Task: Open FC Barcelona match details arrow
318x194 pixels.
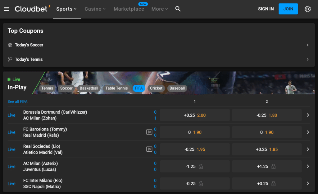Action: [x=308, y=132]
